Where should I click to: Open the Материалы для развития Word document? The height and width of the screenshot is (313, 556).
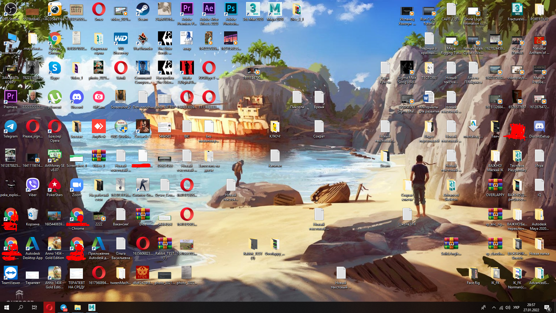click(429, 102)
